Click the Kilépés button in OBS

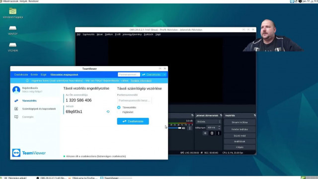coord(239,147)
